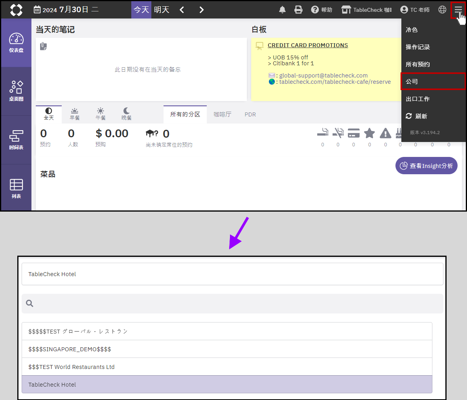467x400 pixels.
Task: Click the printer icon
Action: coord(298,10)
